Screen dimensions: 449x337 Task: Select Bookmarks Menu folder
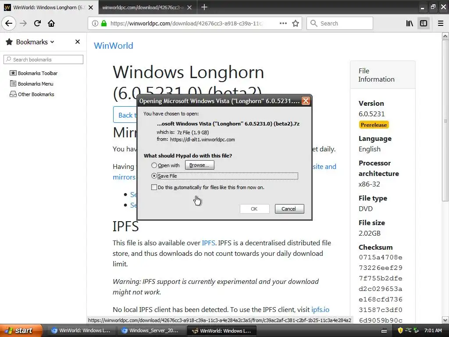32,84
